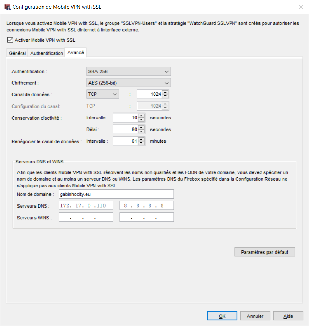Switch to the Général tab
This screenshot has height=326, width=309.
point(17,53)
